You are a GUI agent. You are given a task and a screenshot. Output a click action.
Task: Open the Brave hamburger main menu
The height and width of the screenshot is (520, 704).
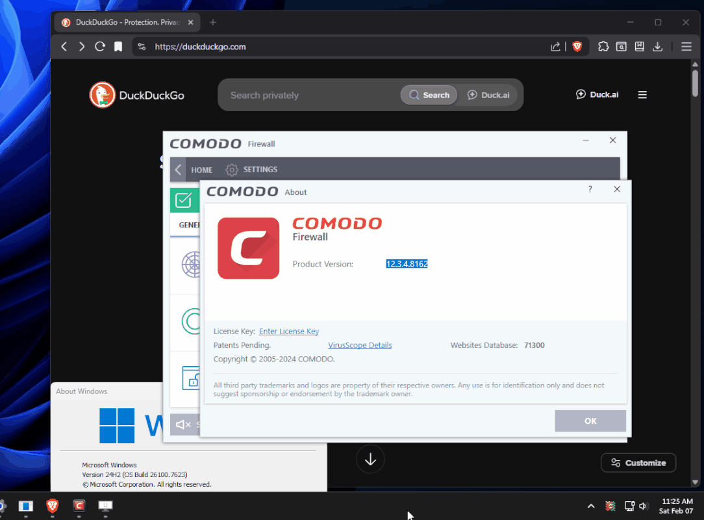click(686, 47)
